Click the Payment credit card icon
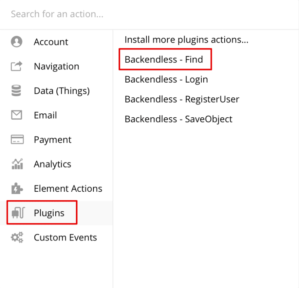The width and height of the screenshot is (299, 288). tap(17, 140)
